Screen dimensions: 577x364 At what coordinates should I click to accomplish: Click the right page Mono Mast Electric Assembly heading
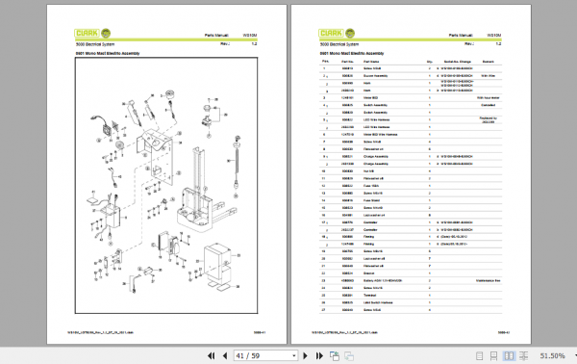(x=351, y=53)
